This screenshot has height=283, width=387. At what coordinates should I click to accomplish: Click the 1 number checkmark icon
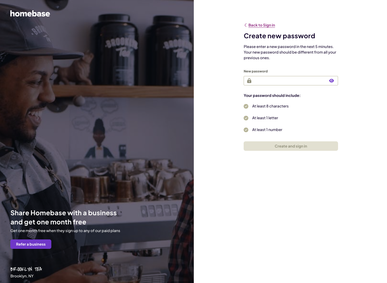click(x=246, y=130)
